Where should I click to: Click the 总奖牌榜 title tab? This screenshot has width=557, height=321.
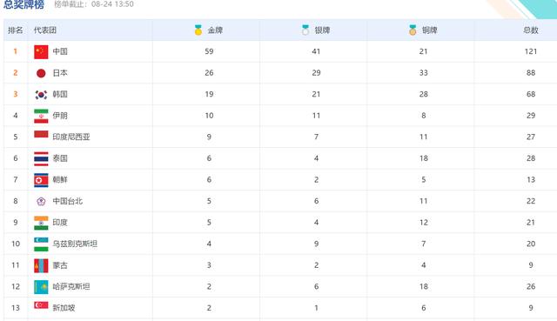23,4
